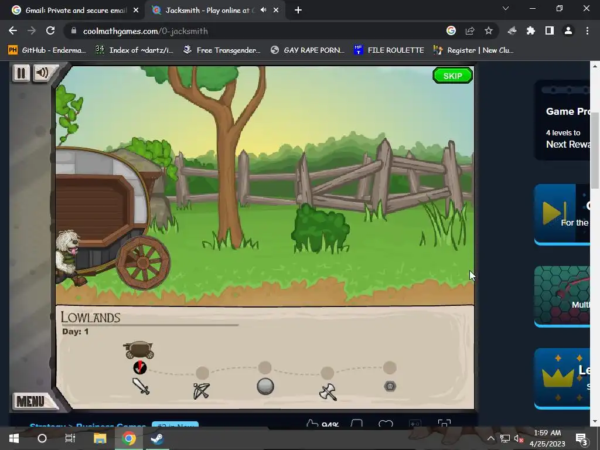Screen dimensions: 600x450
Task: View site information lock icon
Action: pos(74,31)
